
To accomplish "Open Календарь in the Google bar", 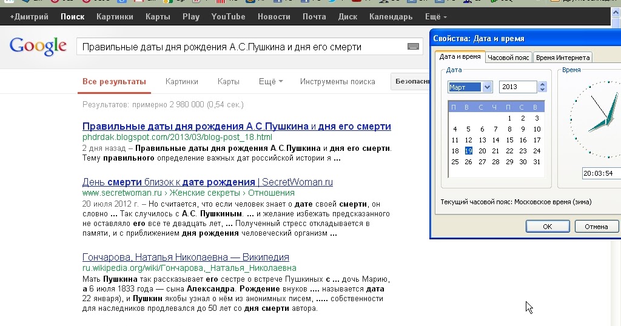I will point(391,16).
